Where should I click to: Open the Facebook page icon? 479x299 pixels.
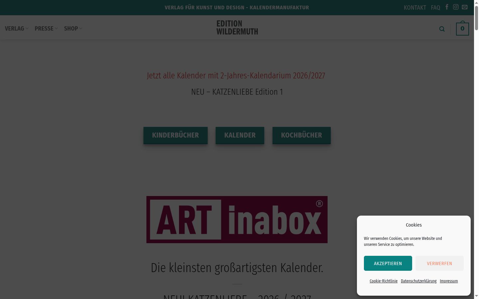pos(447,7)
